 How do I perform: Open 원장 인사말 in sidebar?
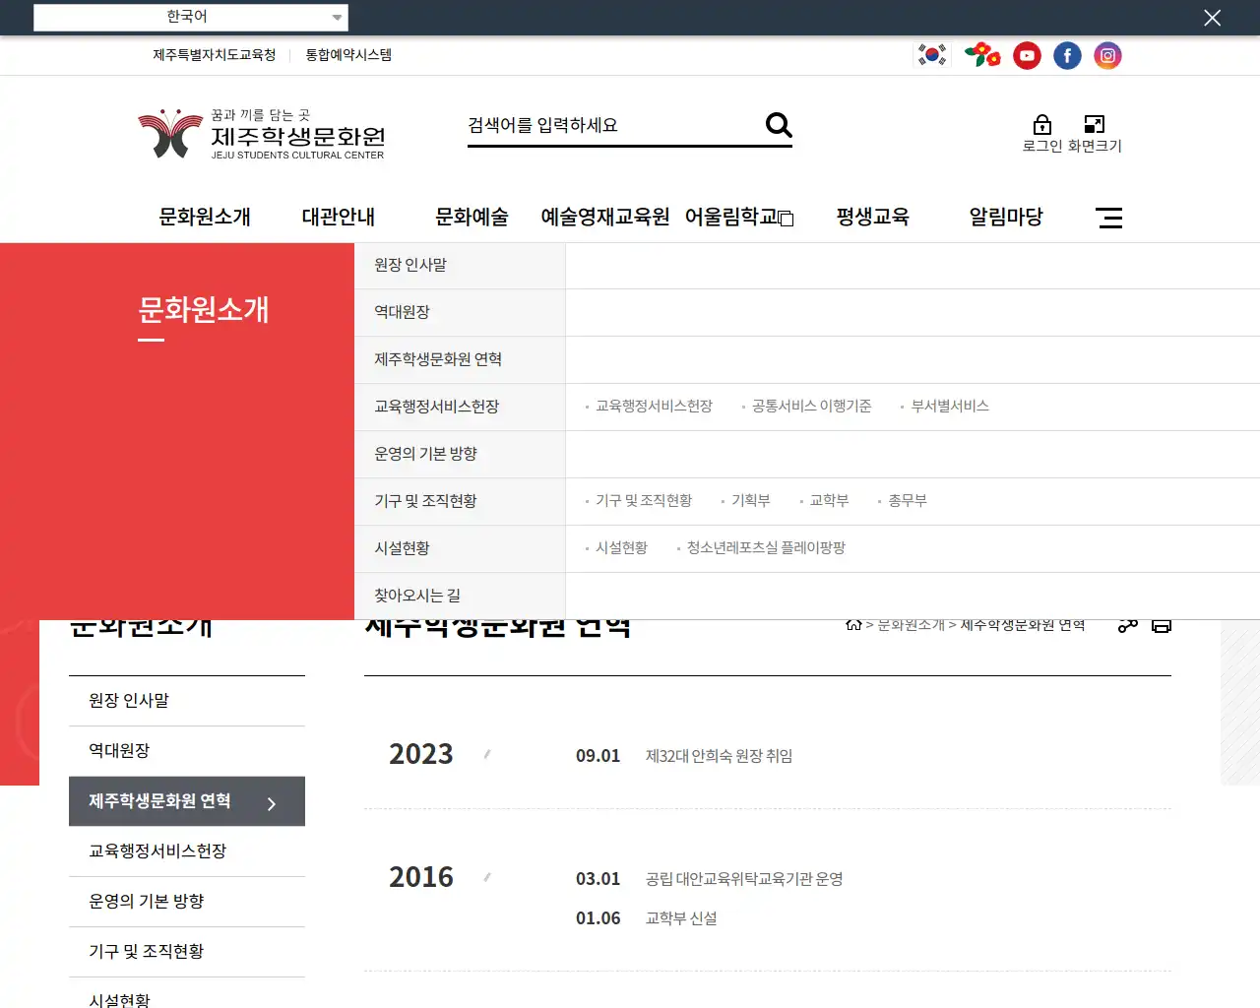click(187, 701)
